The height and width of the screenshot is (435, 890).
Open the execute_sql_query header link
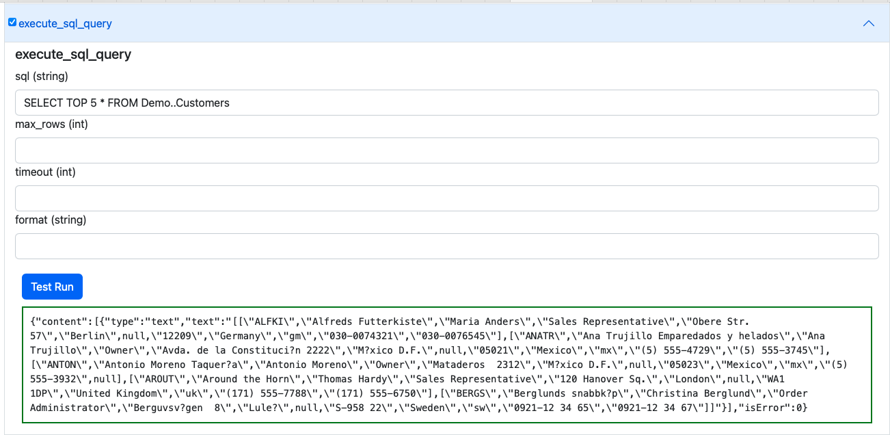pyautogui.click(x=65, y=23)
